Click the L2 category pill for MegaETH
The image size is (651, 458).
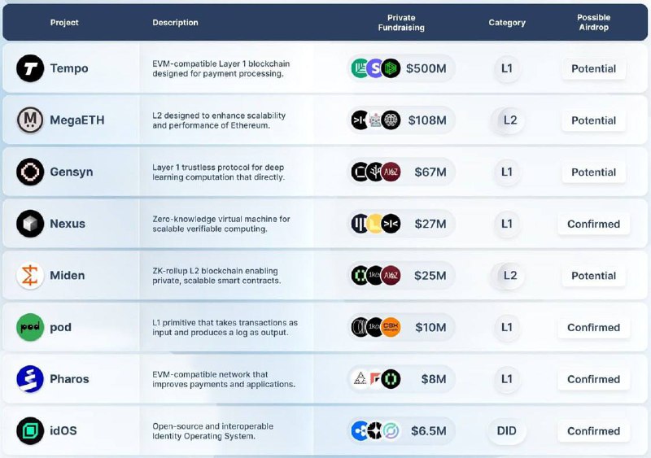coord(509,120)
